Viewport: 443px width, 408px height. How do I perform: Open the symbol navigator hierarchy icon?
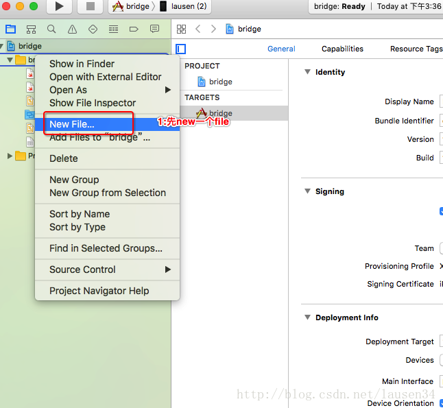[31, 29]
